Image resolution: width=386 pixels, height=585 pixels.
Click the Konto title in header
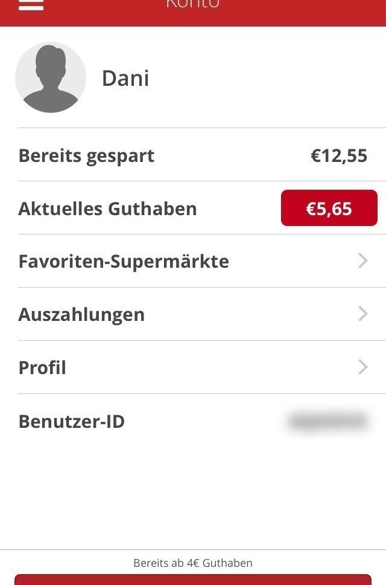pyautogui.click(x=193, y=4)
